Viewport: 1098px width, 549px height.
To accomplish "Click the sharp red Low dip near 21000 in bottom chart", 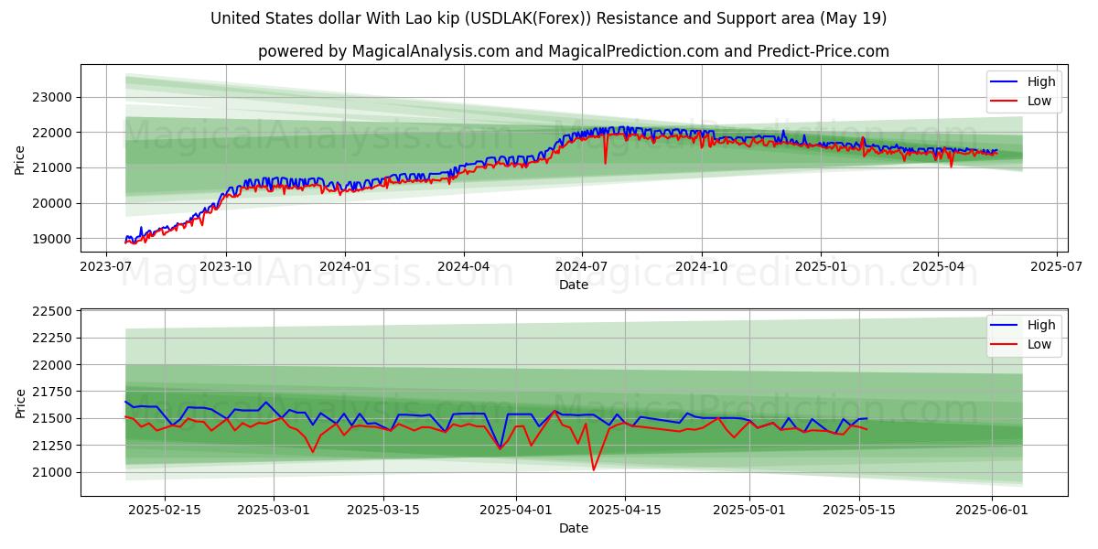I will pyautogui.click(x=594, y=468).
